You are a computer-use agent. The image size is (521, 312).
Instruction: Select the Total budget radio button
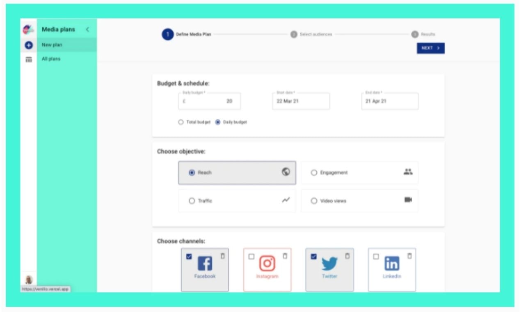tap(181, 122)
